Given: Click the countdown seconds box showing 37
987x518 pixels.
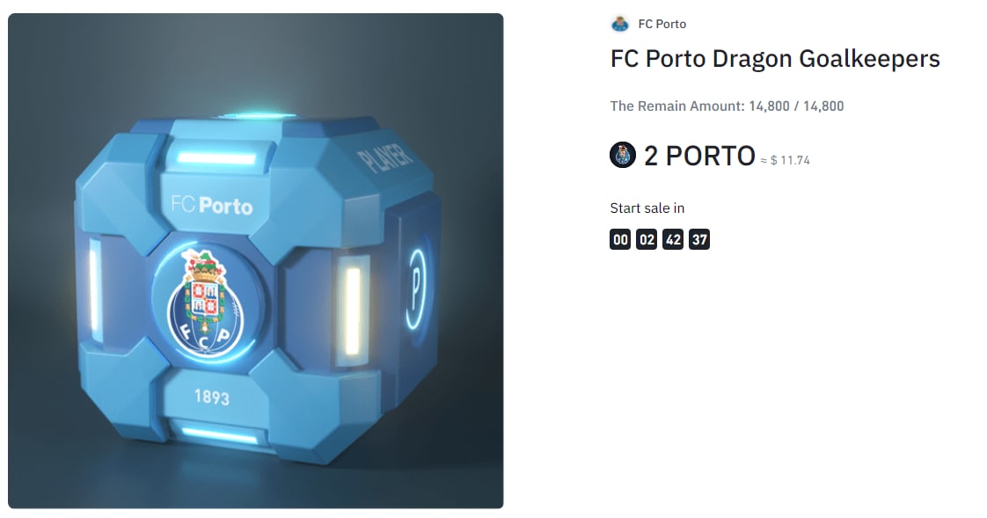Looking at the screenshot, I should (x=699, y=239).
